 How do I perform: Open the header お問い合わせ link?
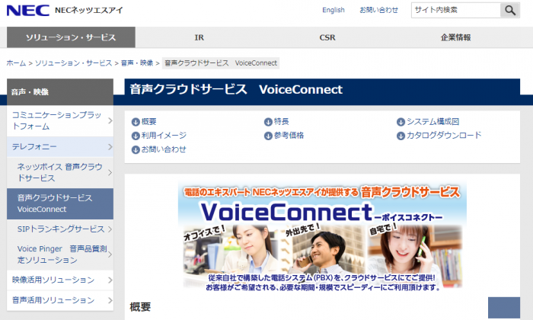point(378,11)
